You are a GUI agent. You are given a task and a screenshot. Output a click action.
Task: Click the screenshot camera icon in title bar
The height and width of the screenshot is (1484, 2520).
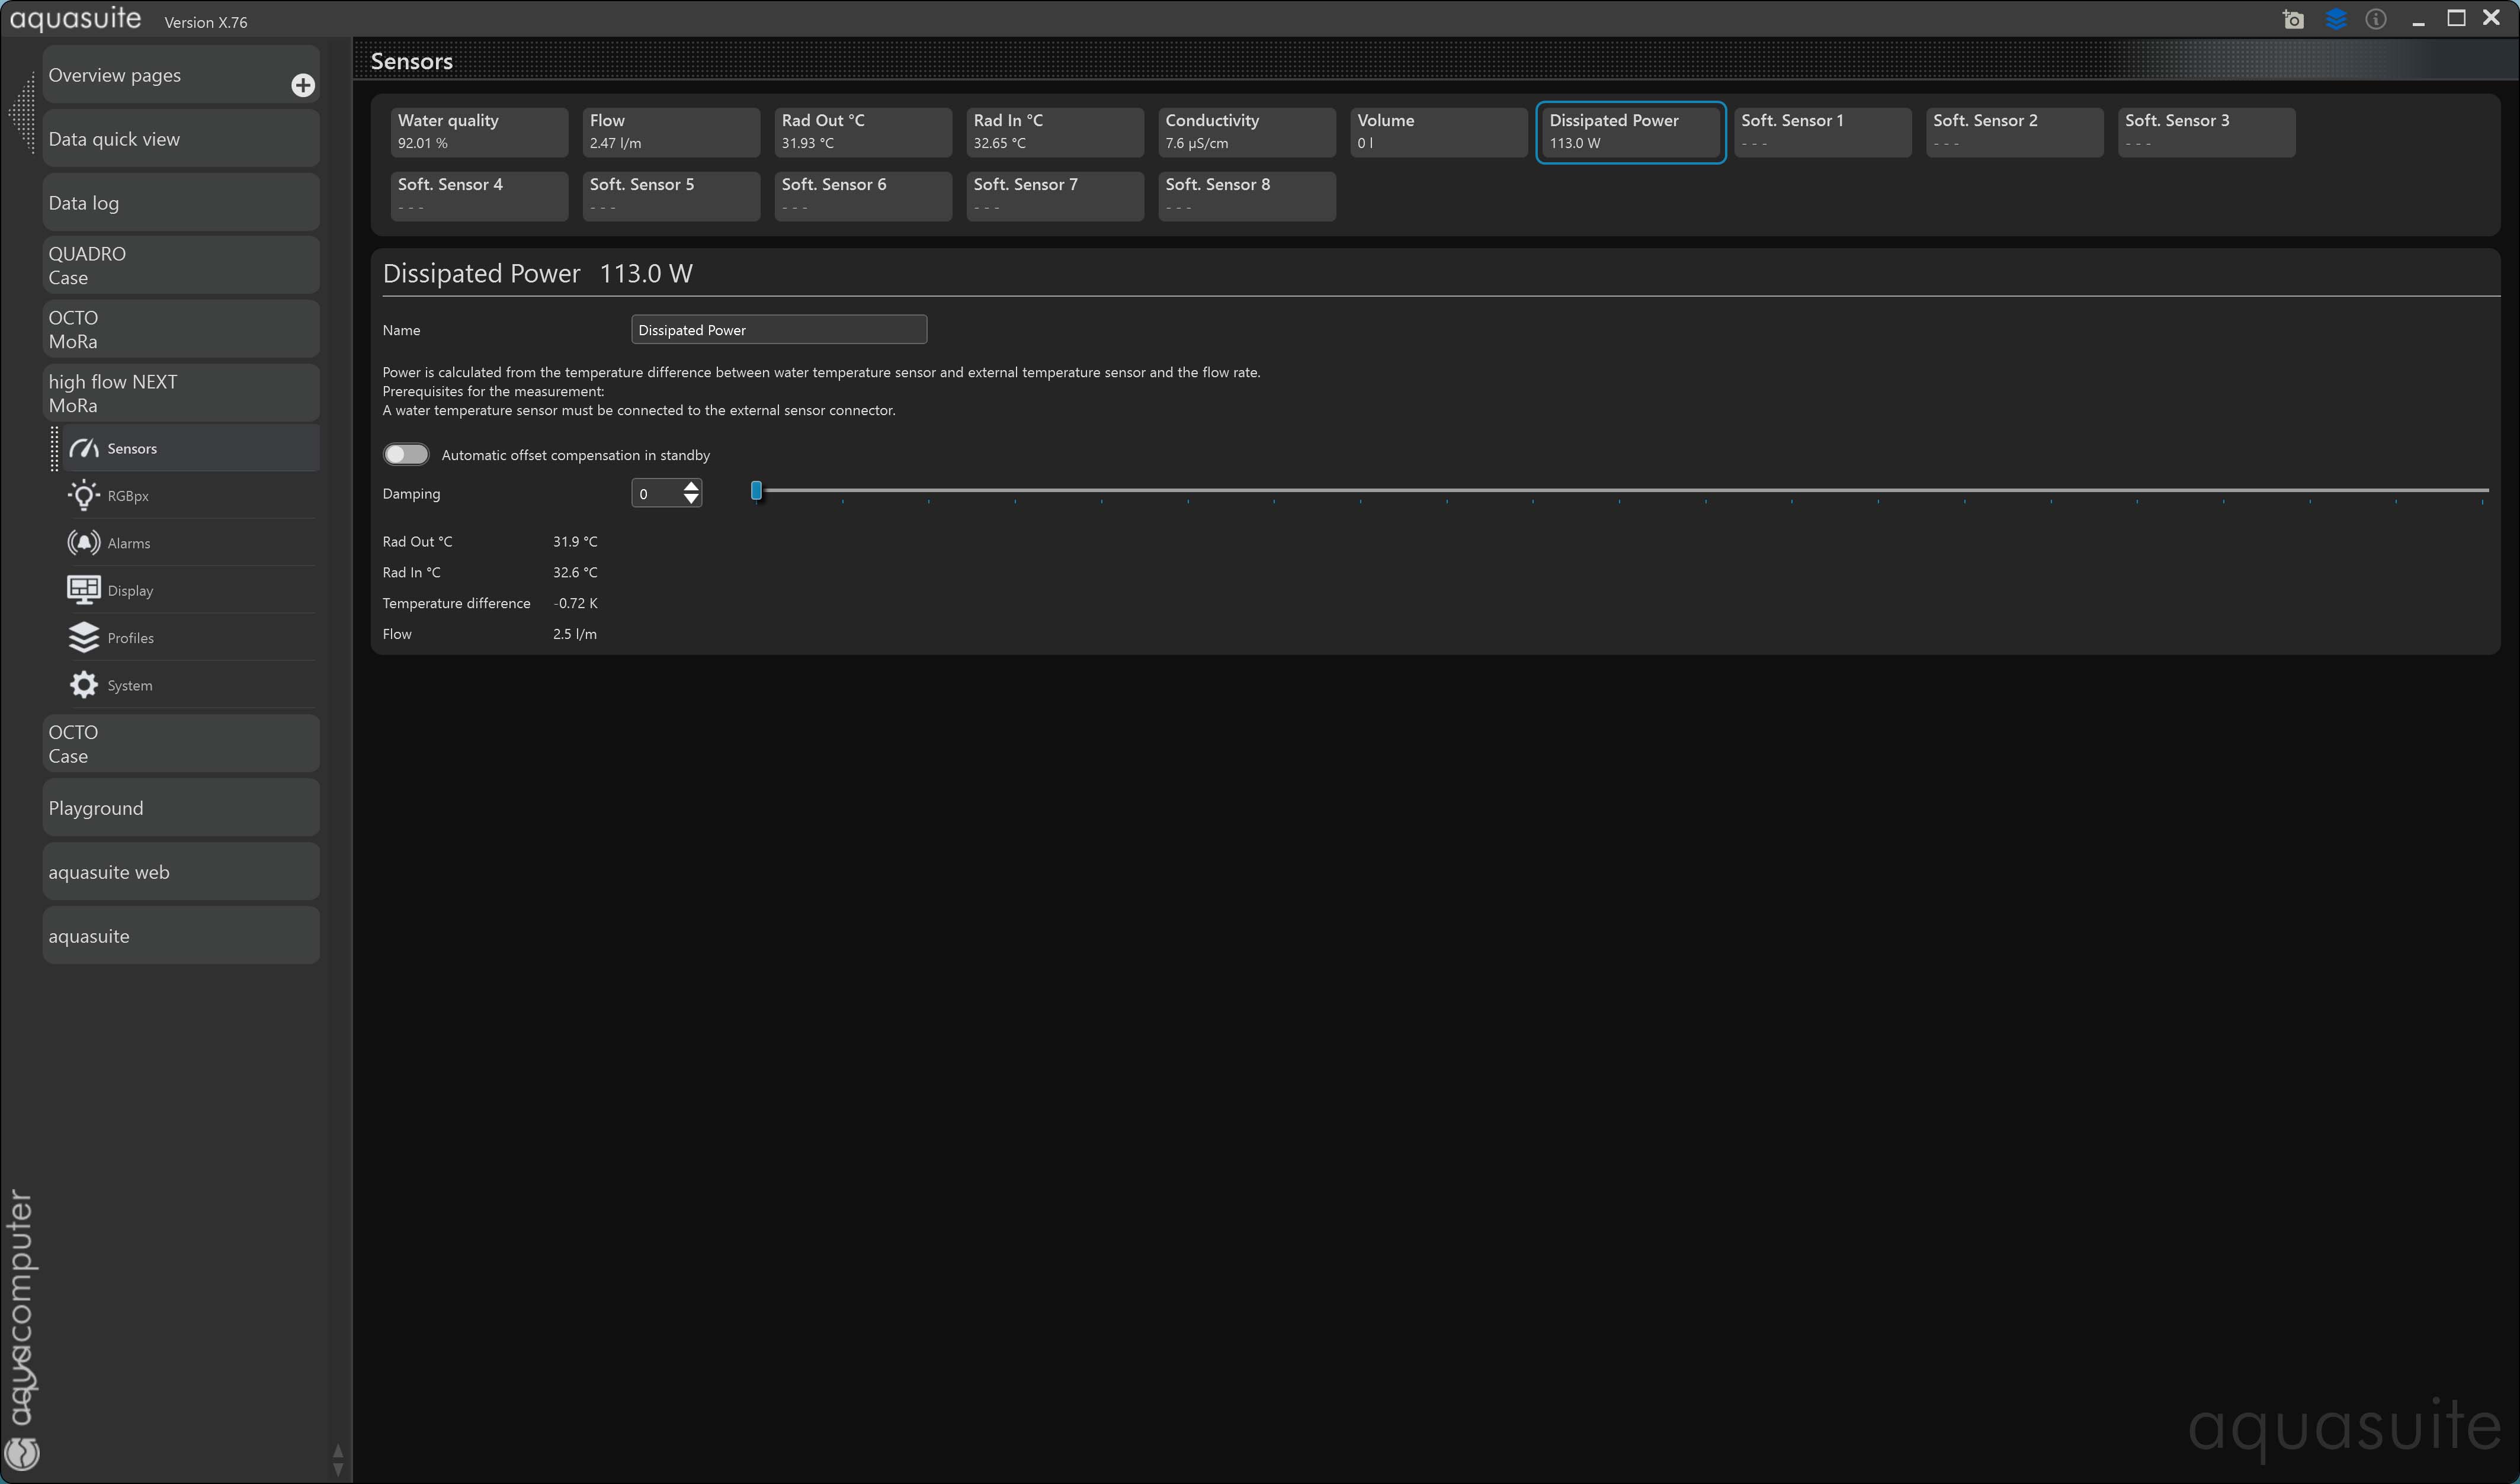(2293, 20)
